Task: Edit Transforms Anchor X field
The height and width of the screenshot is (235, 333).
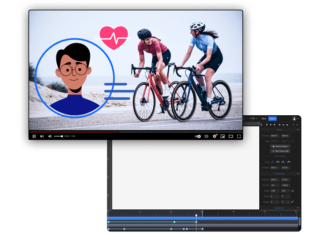Action: pyautogui.click(x=274, y=185)
